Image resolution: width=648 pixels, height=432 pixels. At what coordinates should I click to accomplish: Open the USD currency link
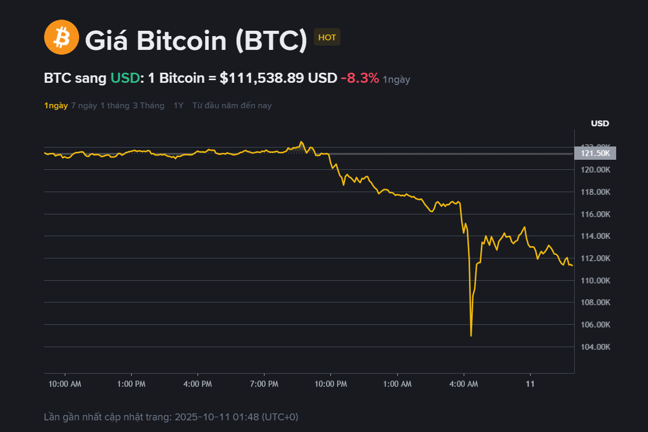coord(126,77)
